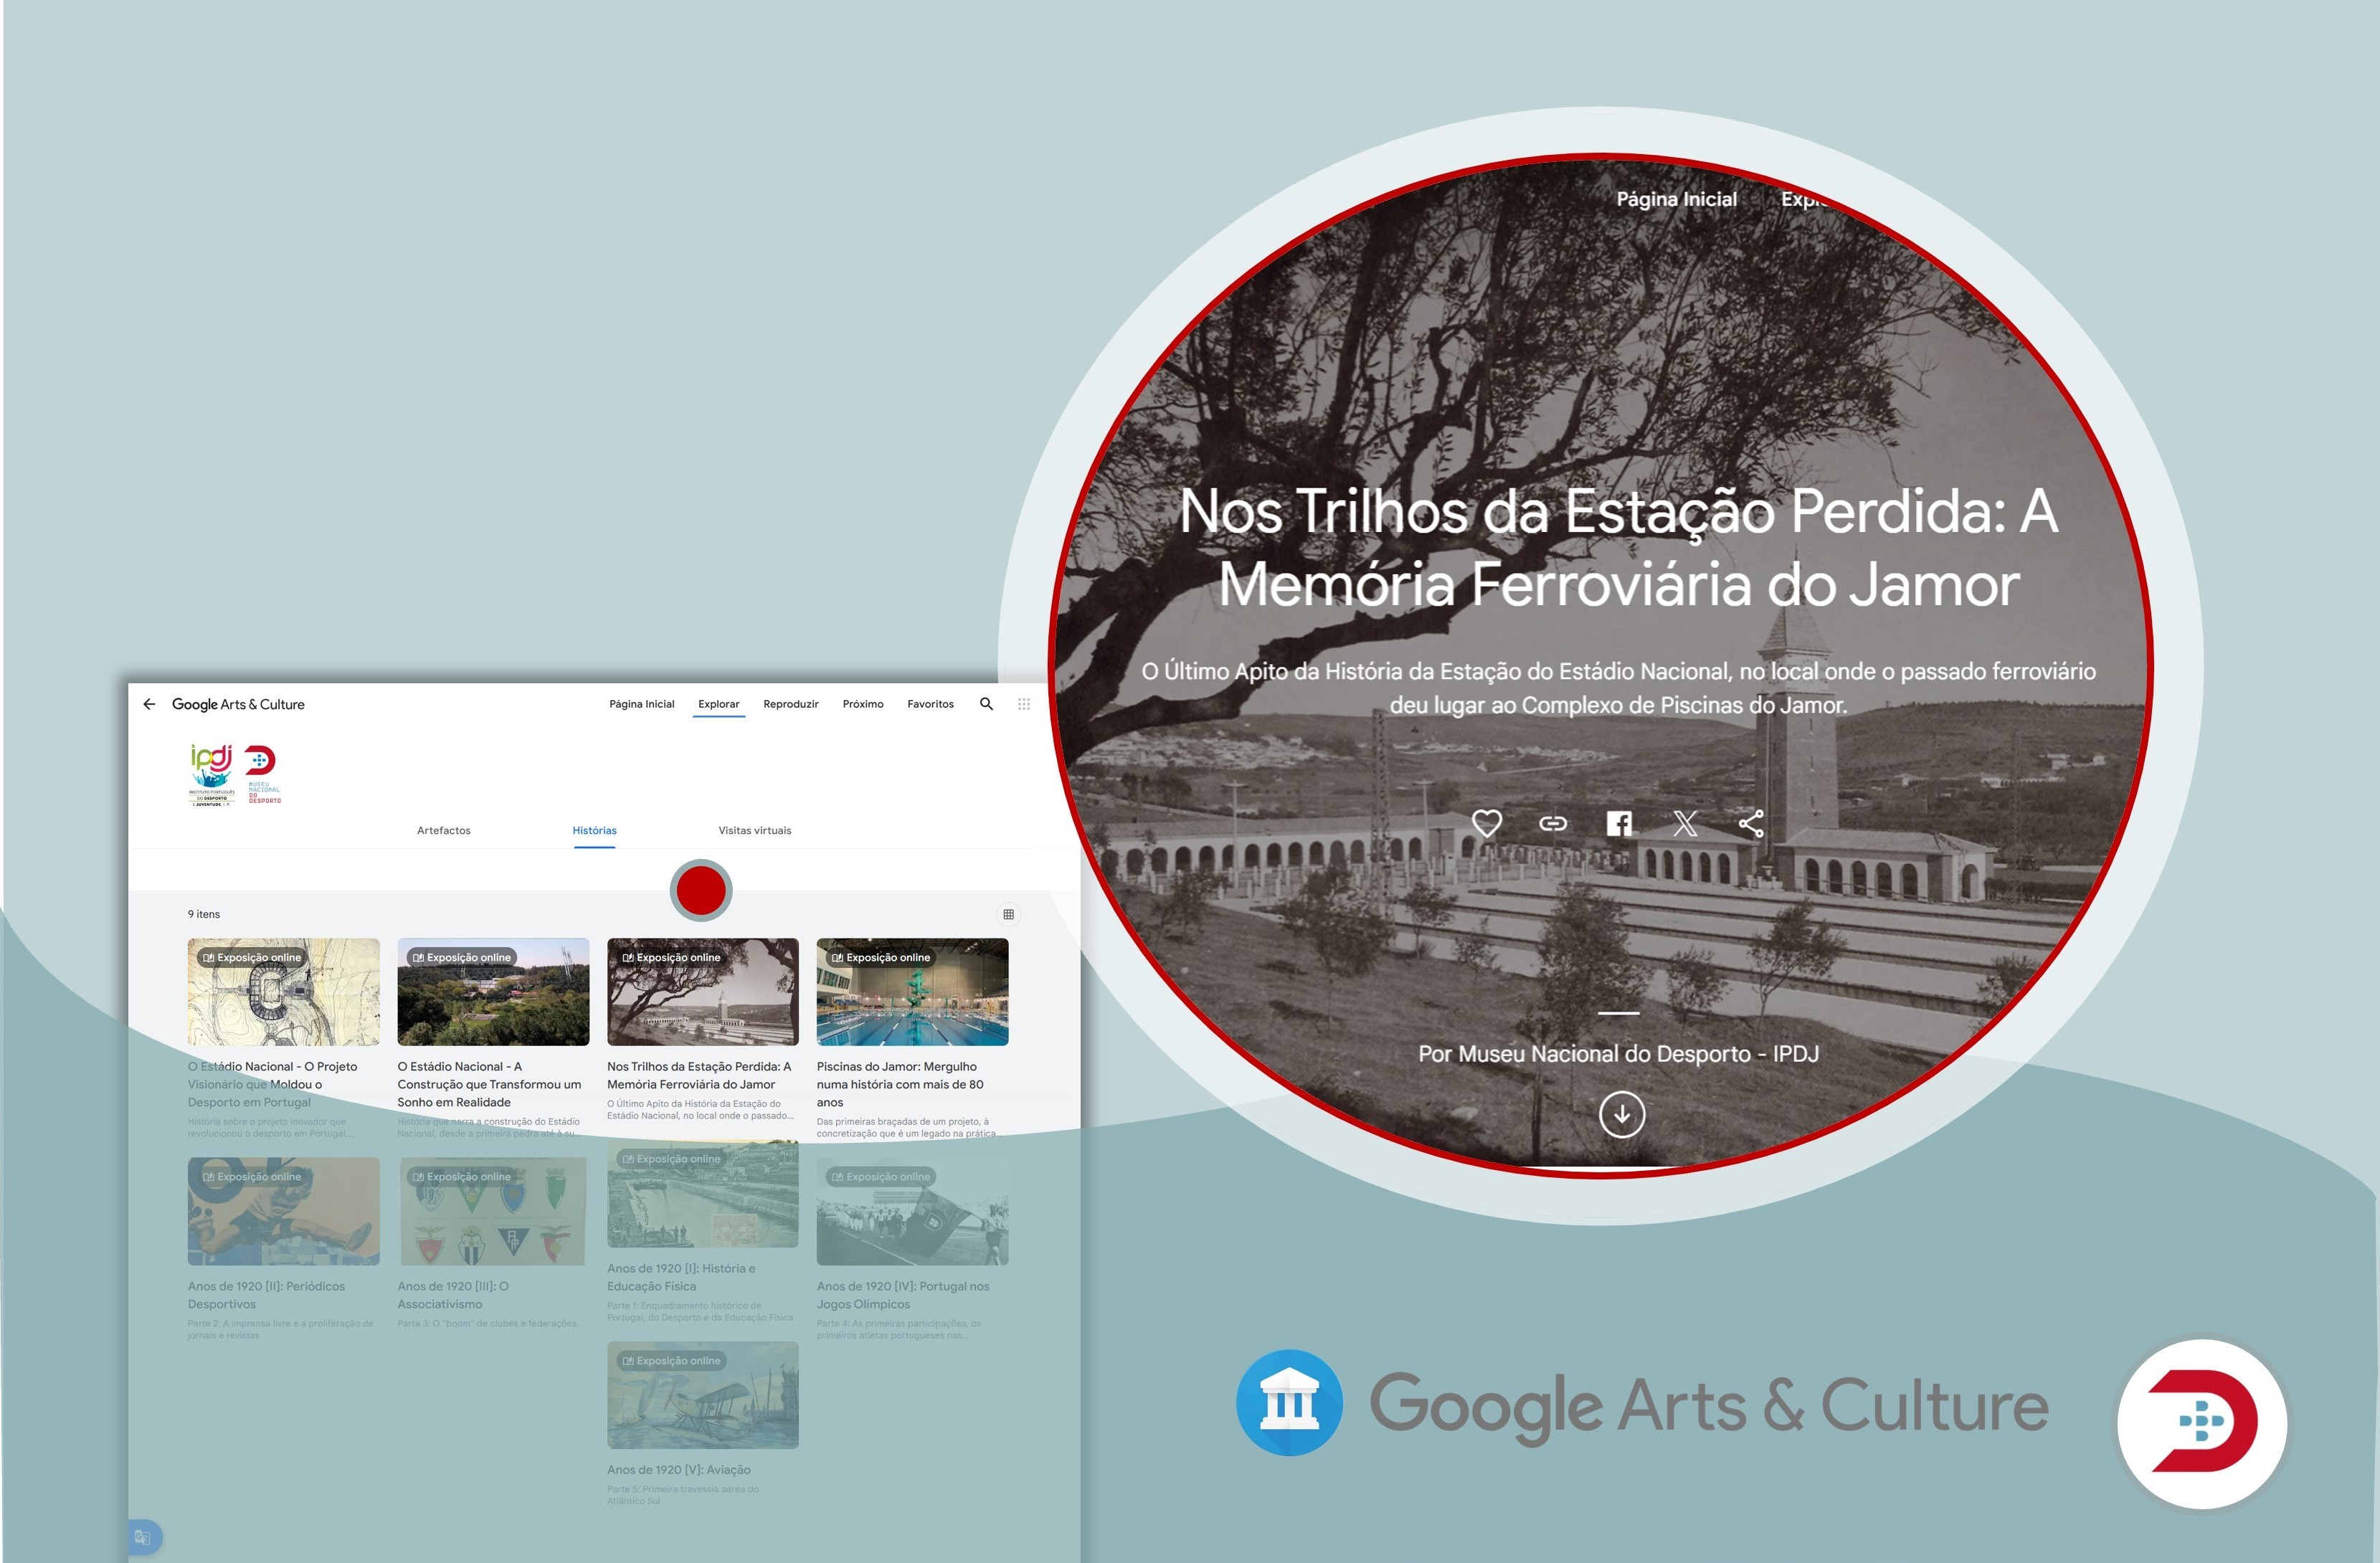Share the story on Facebook
This screenshot has height=1563, width=2380.
pyautogui.click(x=1619, y=823)
